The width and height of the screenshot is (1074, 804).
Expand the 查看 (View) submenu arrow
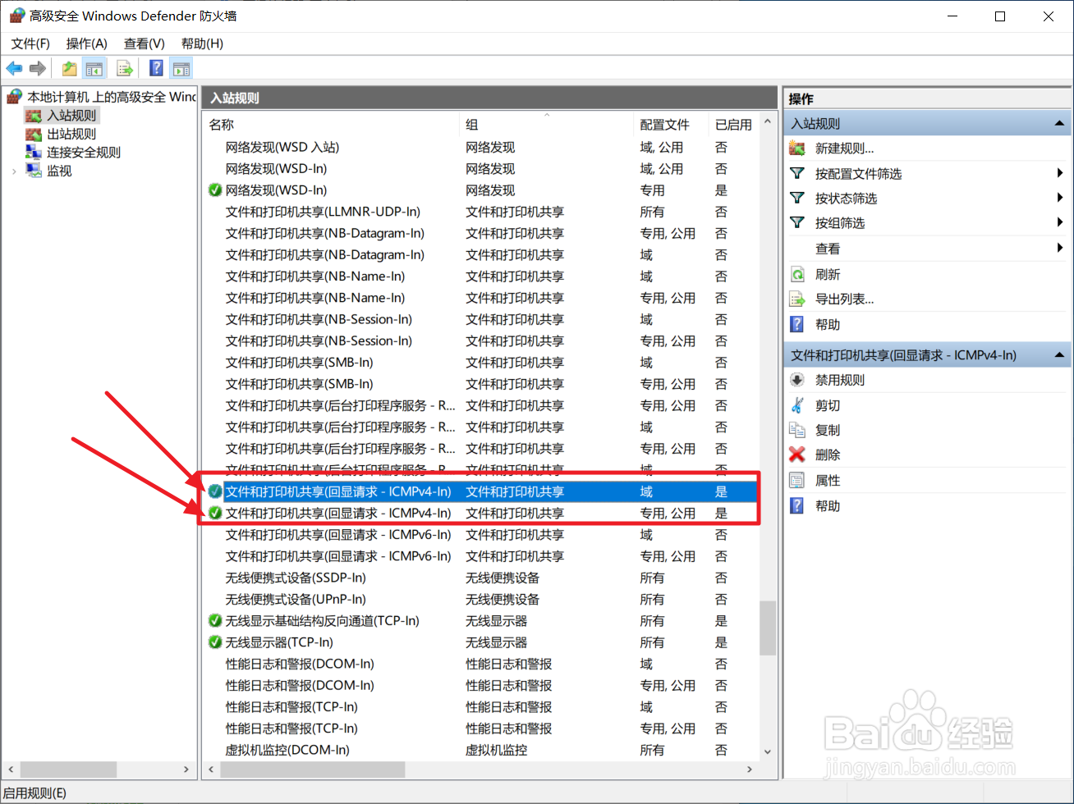click(x=1059, y=248)
